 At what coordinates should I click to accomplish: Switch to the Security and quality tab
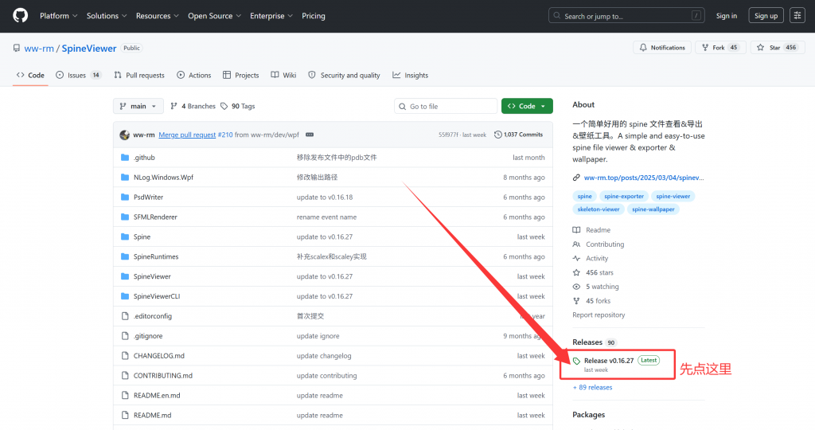coord(344,76)
